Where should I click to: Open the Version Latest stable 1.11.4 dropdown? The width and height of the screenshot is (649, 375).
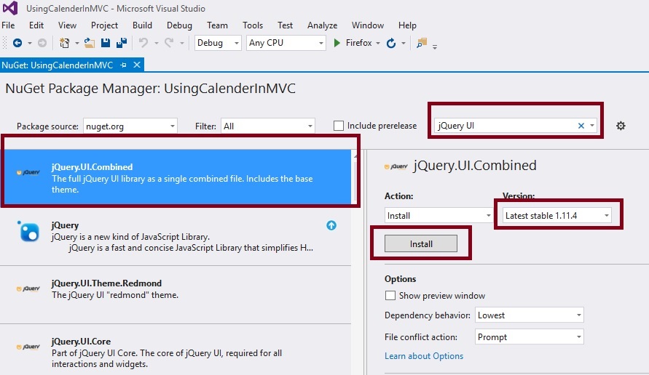(x=557, y=215)
